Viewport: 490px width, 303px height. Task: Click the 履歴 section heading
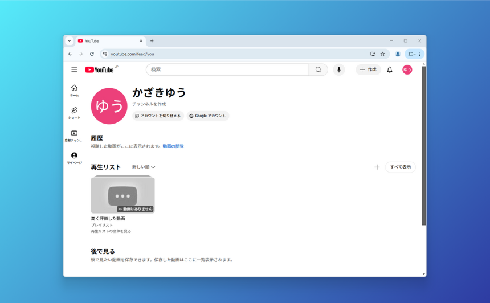[97, 138]
